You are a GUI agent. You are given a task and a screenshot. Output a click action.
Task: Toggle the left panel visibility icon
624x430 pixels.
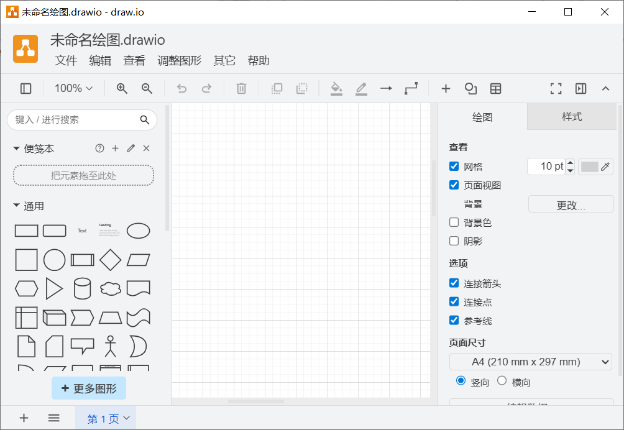coord(25,89)
